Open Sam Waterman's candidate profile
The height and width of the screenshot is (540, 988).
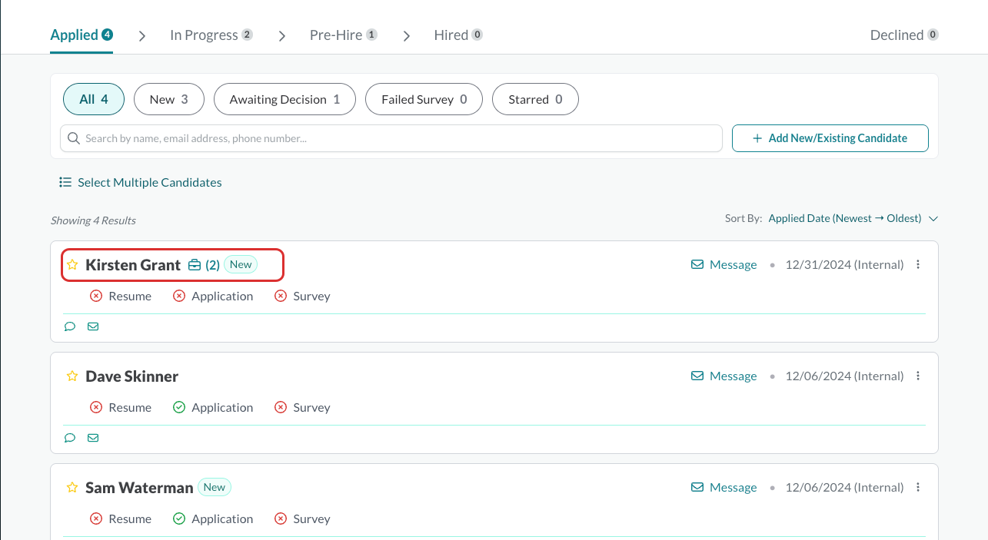(139, 488)
